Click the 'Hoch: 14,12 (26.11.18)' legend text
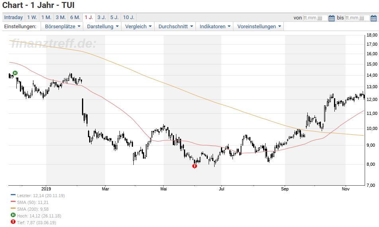Screen dimensions: 379x227 point(39,216)
